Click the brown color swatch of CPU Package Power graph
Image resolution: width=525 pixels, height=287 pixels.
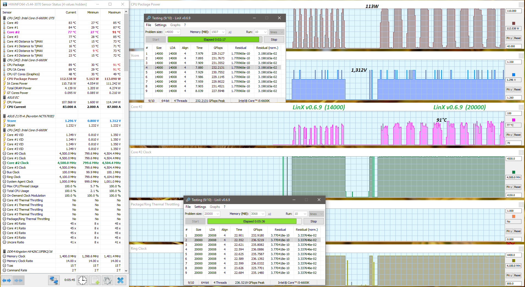click(513, 23)
